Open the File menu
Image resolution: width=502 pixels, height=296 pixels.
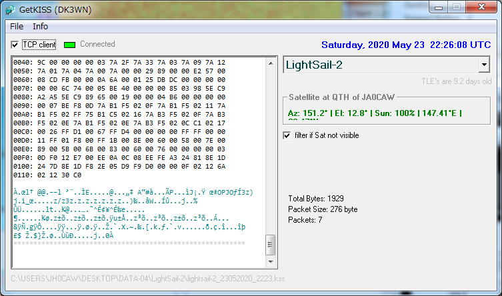[x=17, y=27]
